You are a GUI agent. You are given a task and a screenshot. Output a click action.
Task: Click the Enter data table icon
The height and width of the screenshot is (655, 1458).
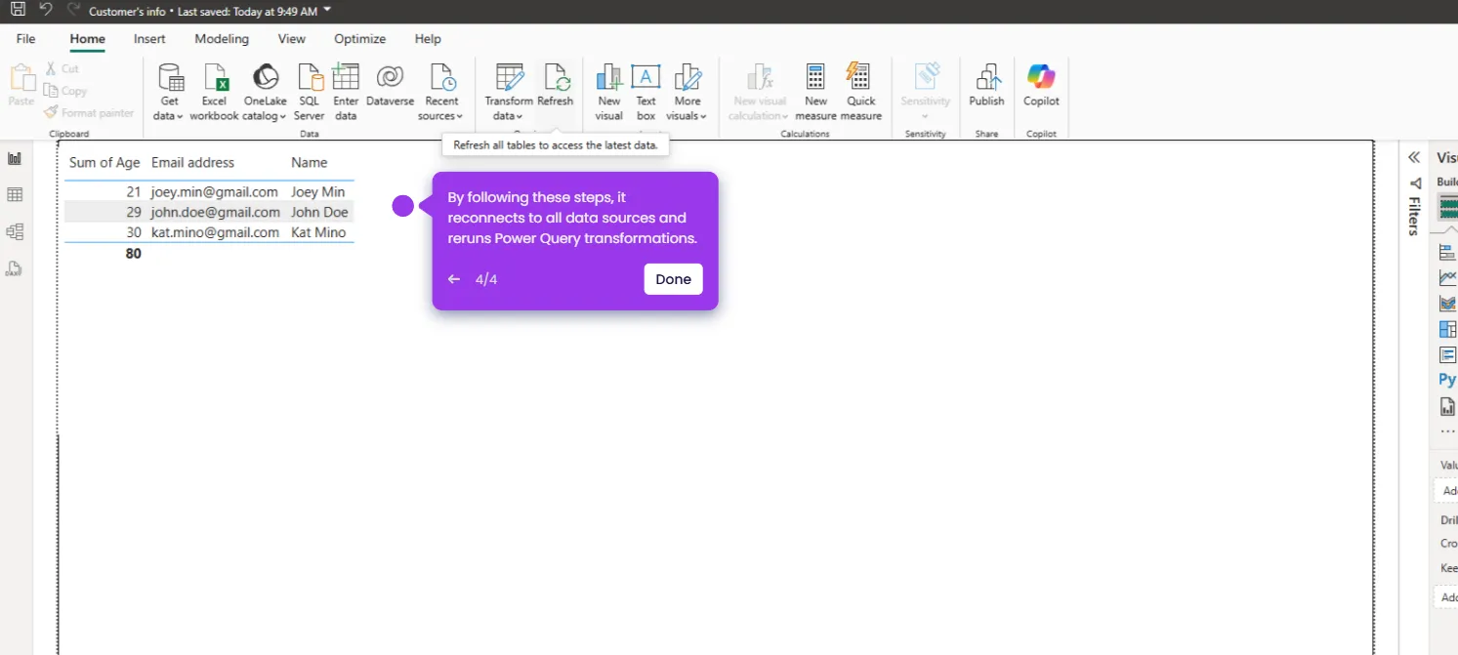point(346,77)
